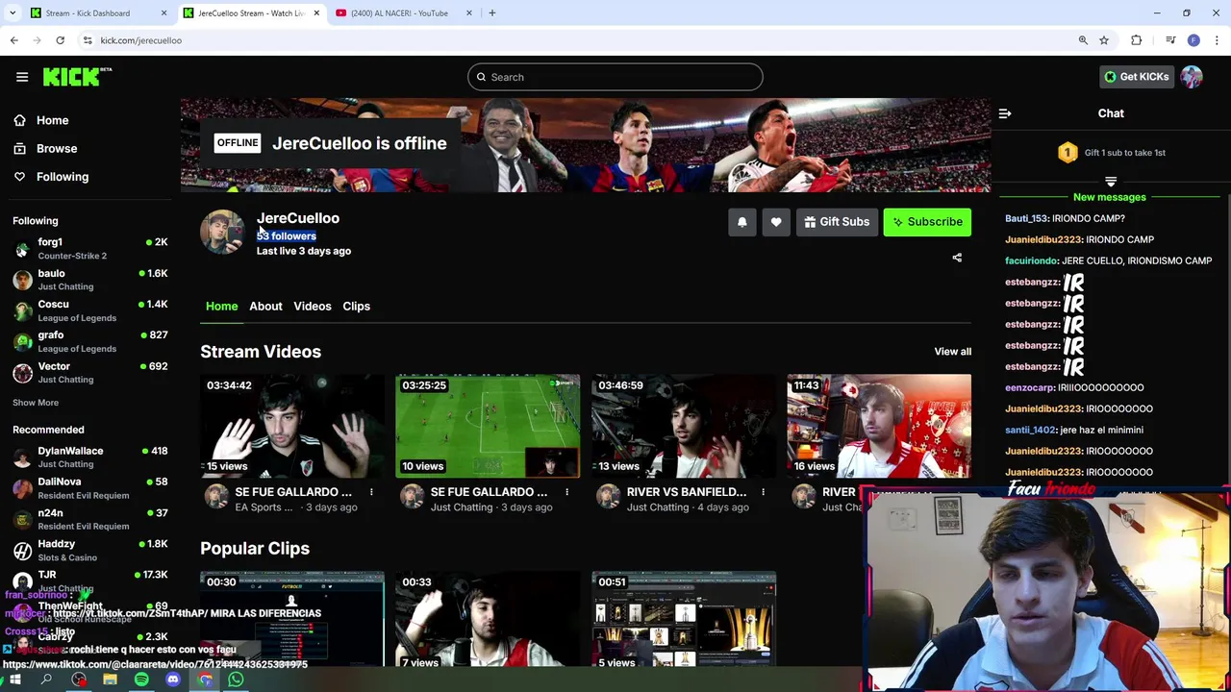Viewport: 1231px width, 692px height.
Task: Jump to New messages in chat
Action: 1110,197
